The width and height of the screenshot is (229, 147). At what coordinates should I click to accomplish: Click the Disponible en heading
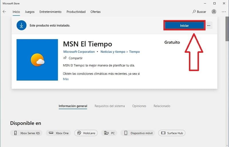click(25, 123)
